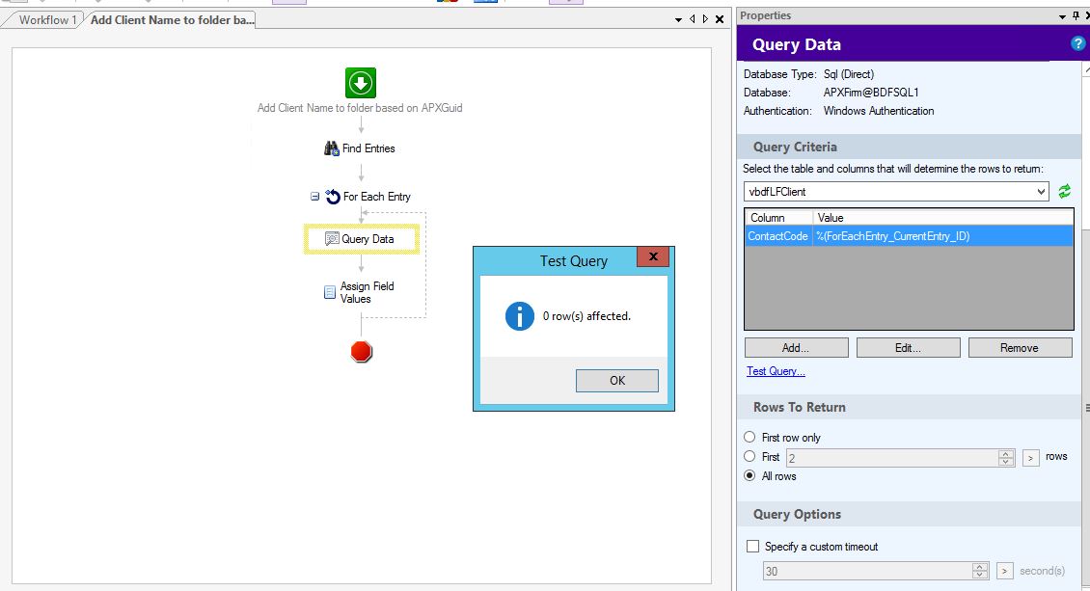This screenshot has height=591, width=1090.
Task: Click the Add... criteria button
Action: pos(796,348)
